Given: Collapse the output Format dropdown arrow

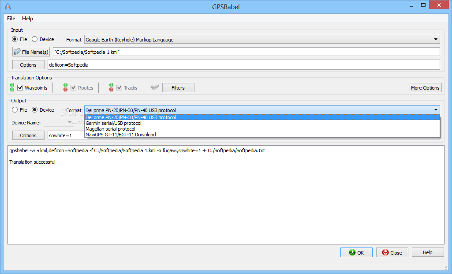Looking at the screenshot, I should pyautogui.click(x=436, y=110).
